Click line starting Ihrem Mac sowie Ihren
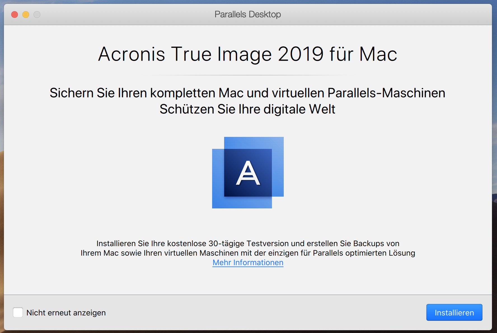The image size is (497, 333). point(248,253)
